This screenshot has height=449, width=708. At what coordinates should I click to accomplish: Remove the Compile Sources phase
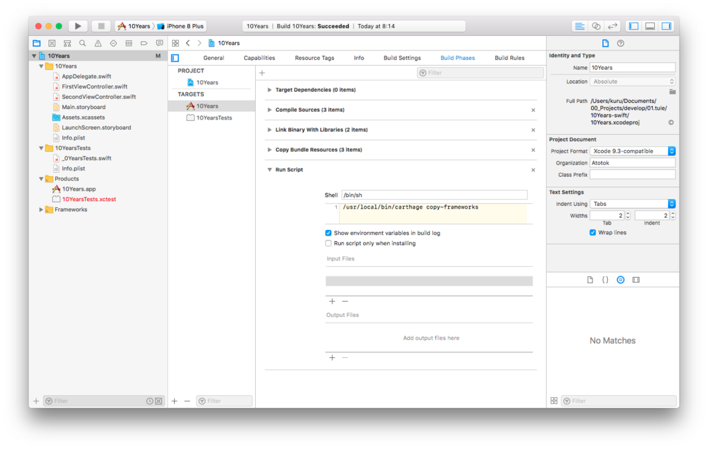(x=533, y=110)
